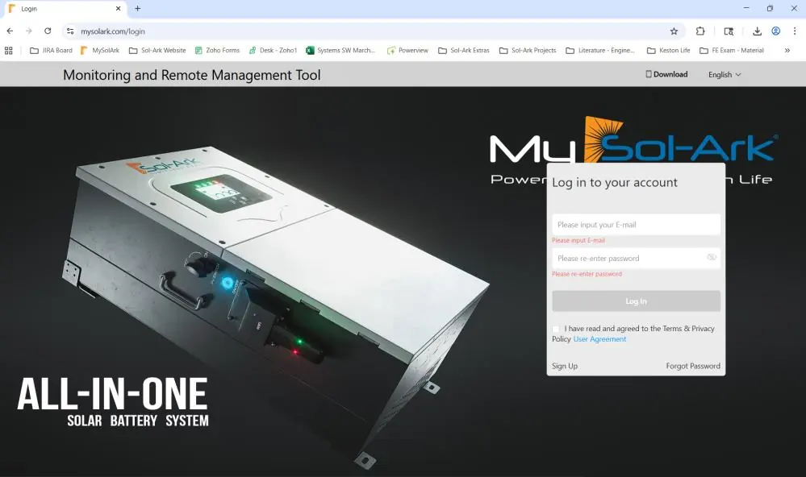This screenshot has height=477, width=806.
Task: Check the Terms & Privacy Policy checkbox
Action: pyautogui.click(x=556, y=329)
